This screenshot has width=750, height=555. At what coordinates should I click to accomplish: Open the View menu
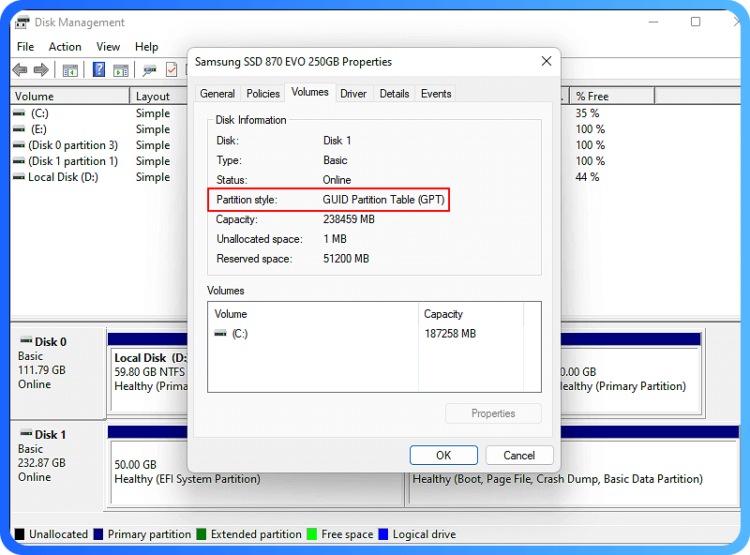(x=108, y=47)
